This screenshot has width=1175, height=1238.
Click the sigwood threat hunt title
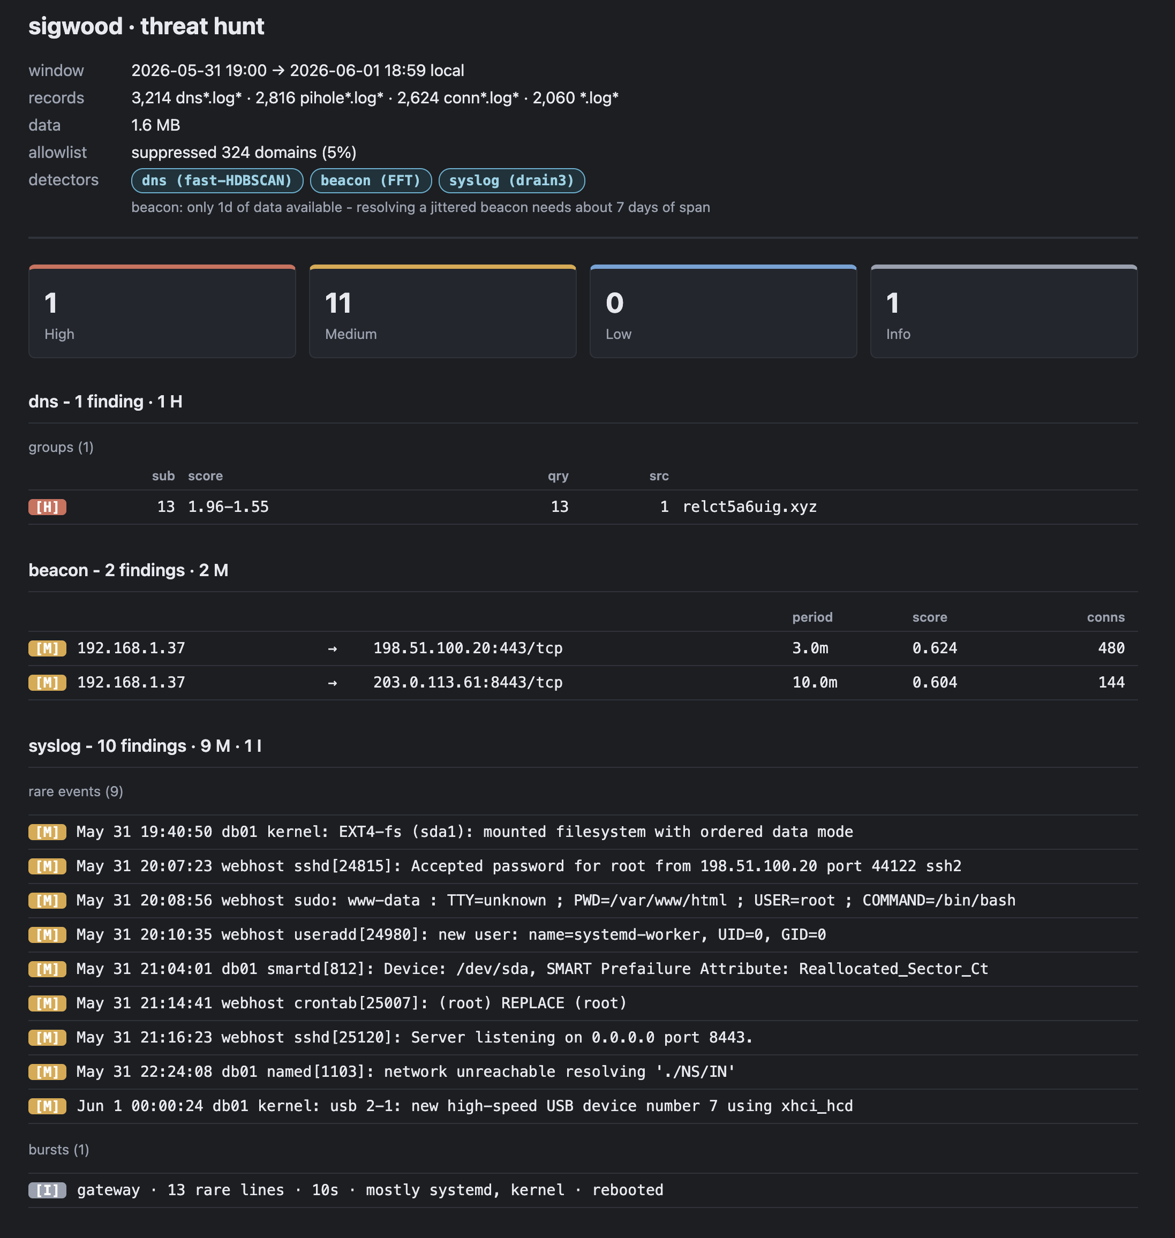(x=147, y=26)
